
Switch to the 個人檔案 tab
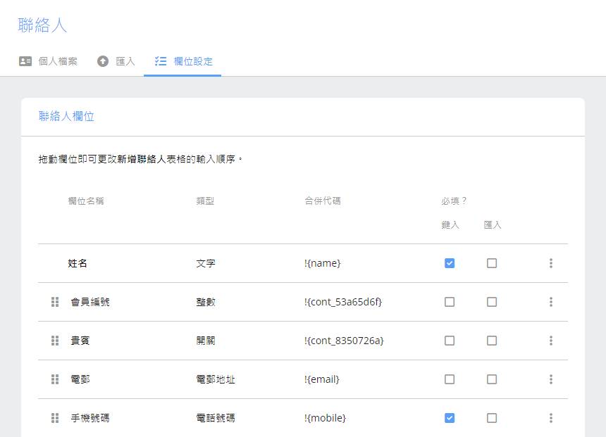(49, 61)
